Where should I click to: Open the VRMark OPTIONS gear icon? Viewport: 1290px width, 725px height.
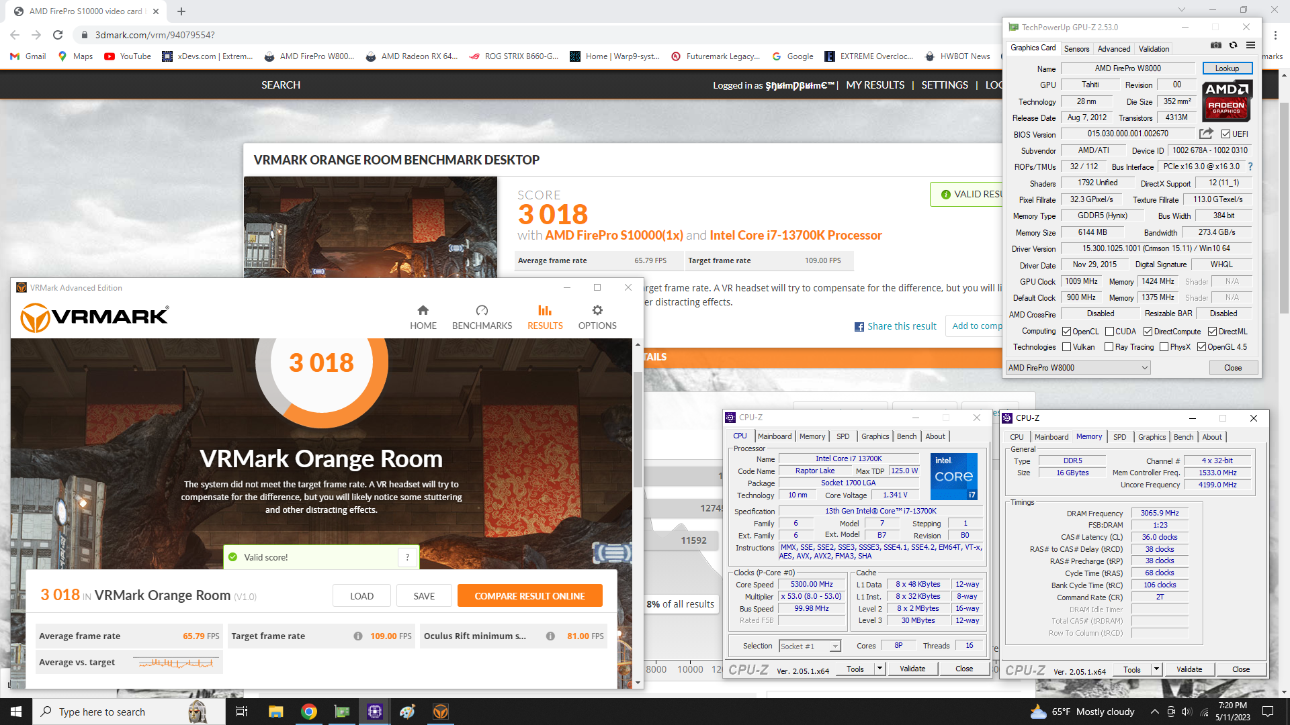(x=597, y=310)
